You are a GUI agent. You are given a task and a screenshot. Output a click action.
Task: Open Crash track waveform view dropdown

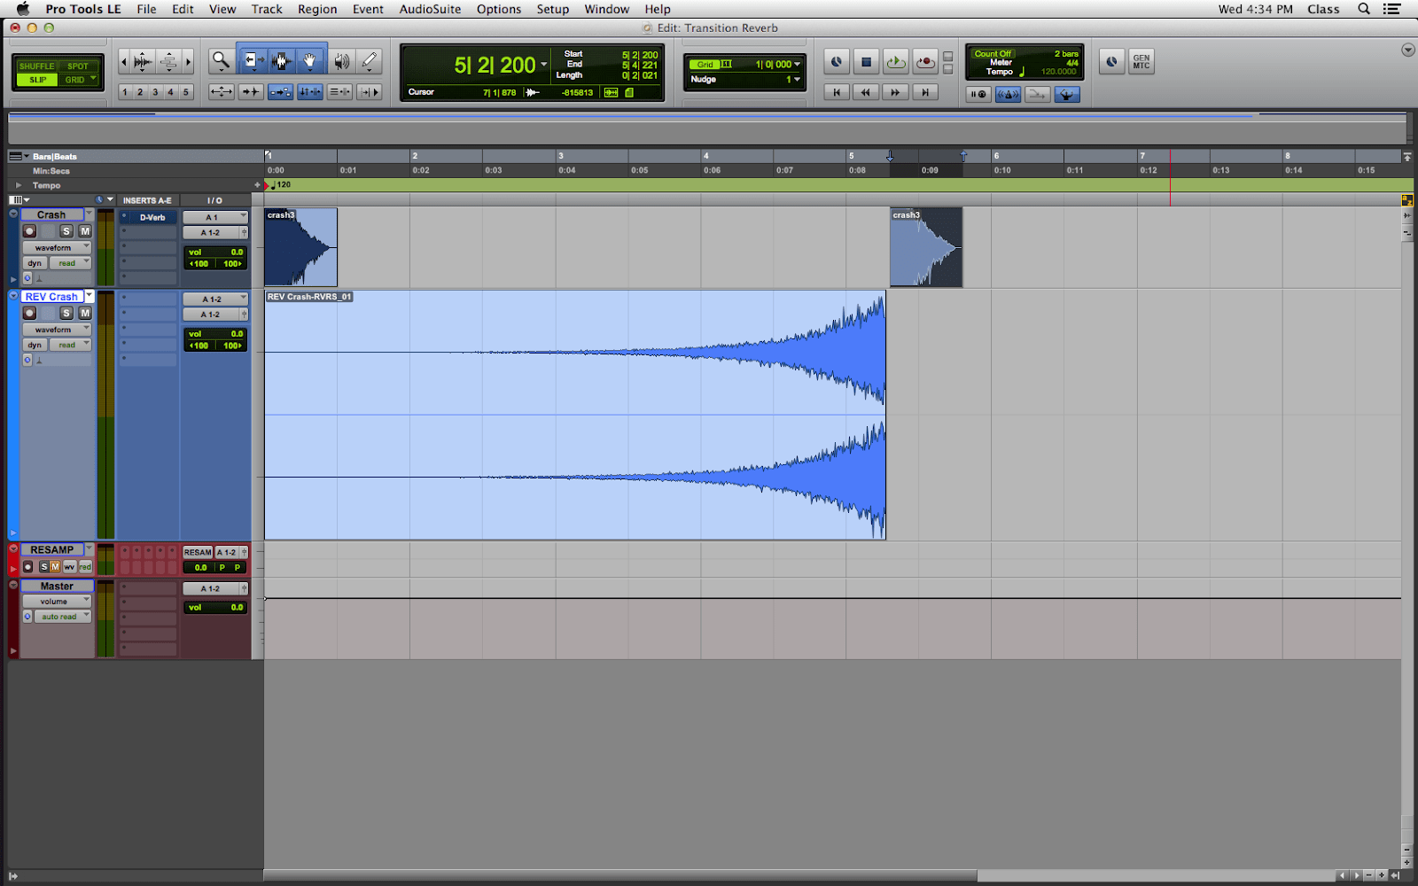click(57, 248)
